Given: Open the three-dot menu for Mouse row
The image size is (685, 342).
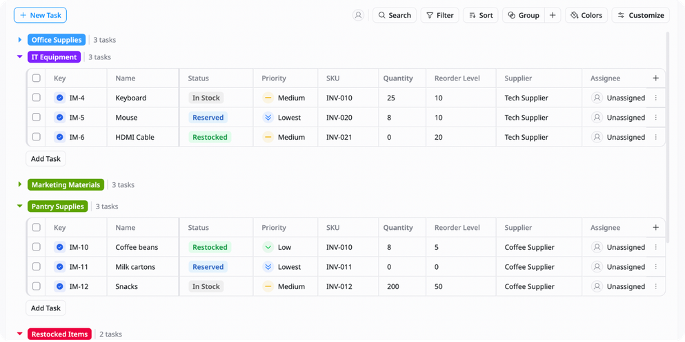Looking at the screenshot, I should (x=656, y=117).
